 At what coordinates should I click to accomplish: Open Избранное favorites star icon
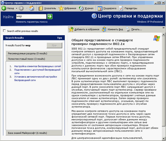pyautogui.click(x=61, y=8)
